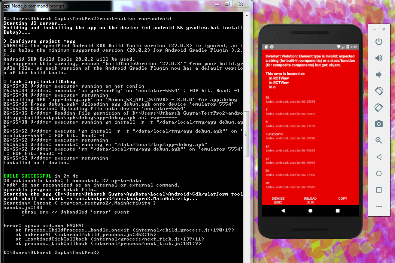Open the Node.js command prompt system menu icon
This screenshot has width=395, height=263.
[6, 6]
